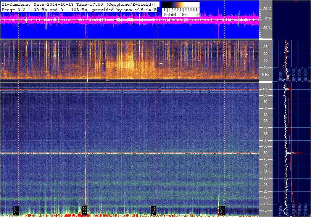This screenshot has height=217, width=311.
Task: Click the 50 % amplitude axis label
Action: pyautogui.click(x=267, y=9)
